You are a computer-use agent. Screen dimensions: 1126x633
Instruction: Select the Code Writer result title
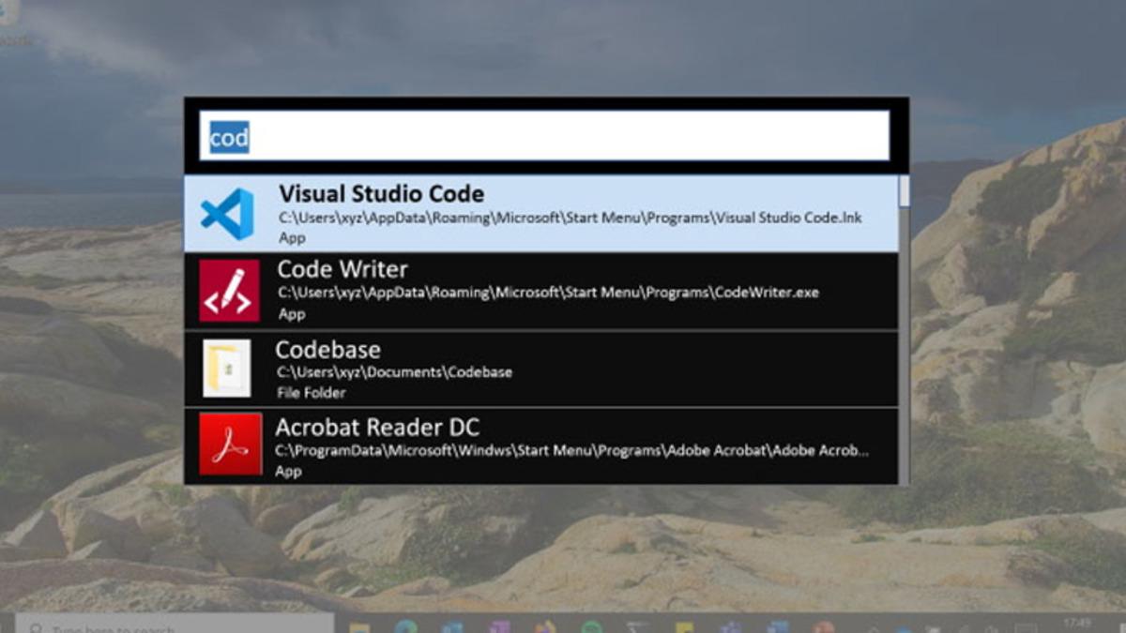click(342, 270)
